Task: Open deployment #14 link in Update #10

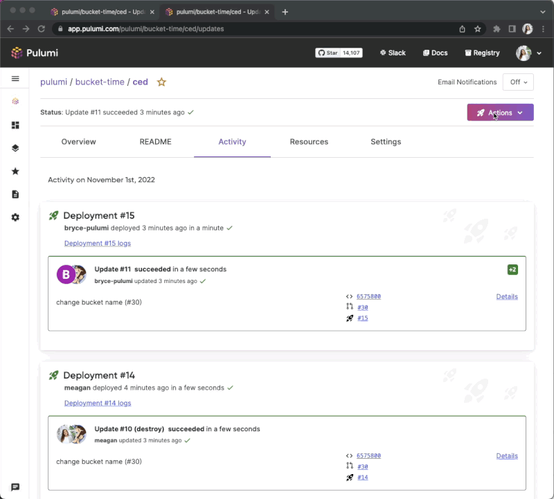Action: tap(362, 477)
